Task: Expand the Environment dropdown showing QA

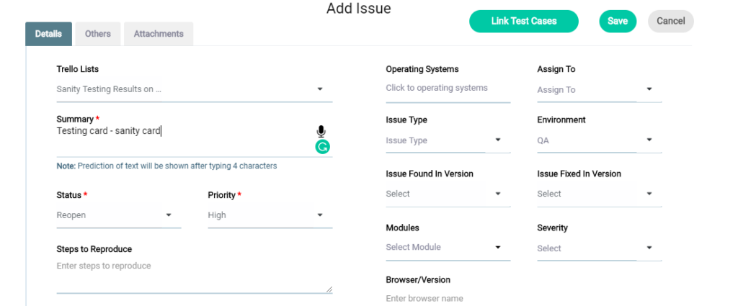Action: point(649,140)
